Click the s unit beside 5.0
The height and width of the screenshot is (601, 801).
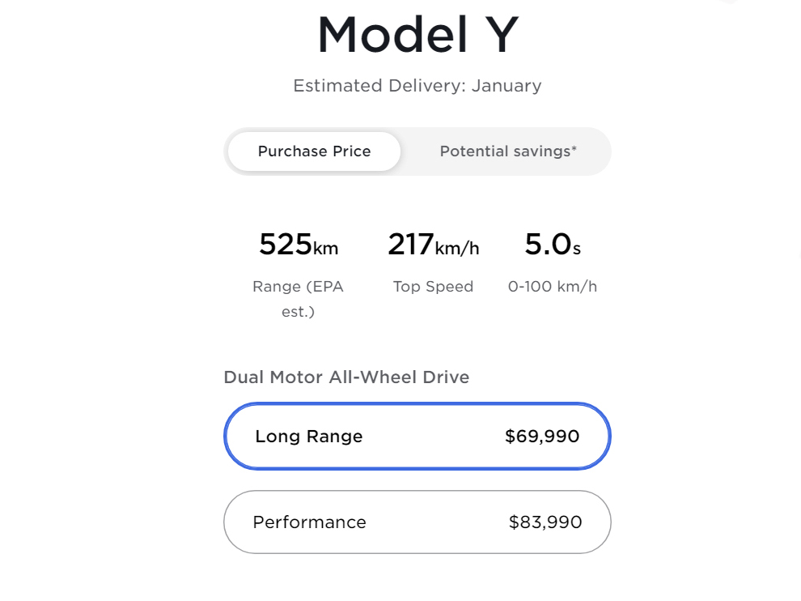(577, 249)
